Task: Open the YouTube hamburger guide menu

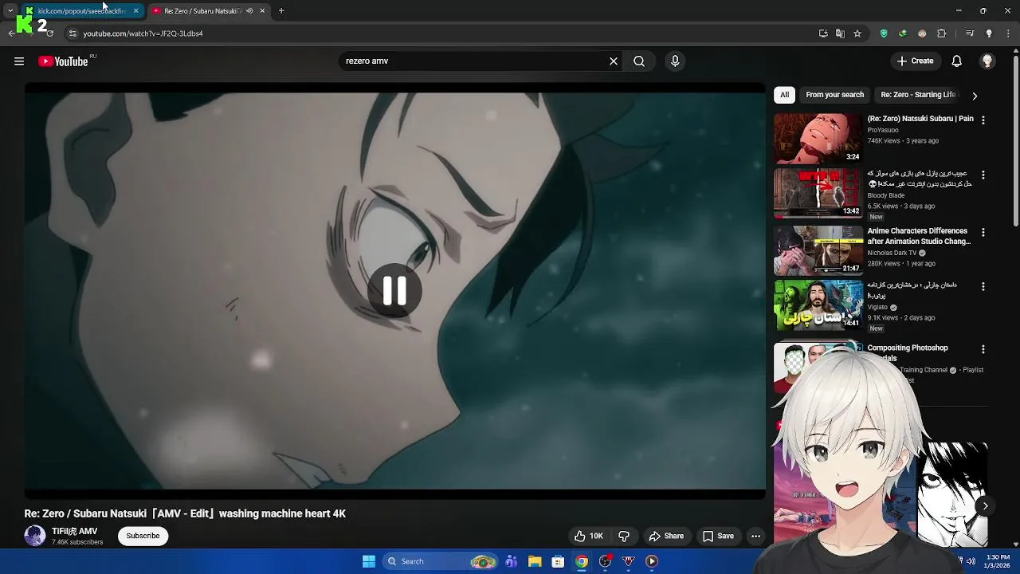Action: click(19, 61)
